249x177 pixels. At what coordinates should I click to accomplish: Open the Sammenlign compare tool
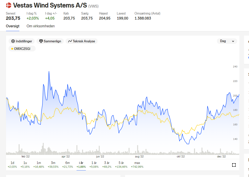point(50,41)
